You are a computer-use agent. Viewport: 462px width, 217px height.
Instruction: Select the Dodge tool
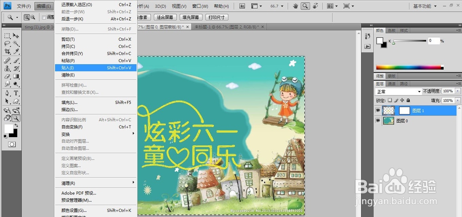tap(16, 84)
